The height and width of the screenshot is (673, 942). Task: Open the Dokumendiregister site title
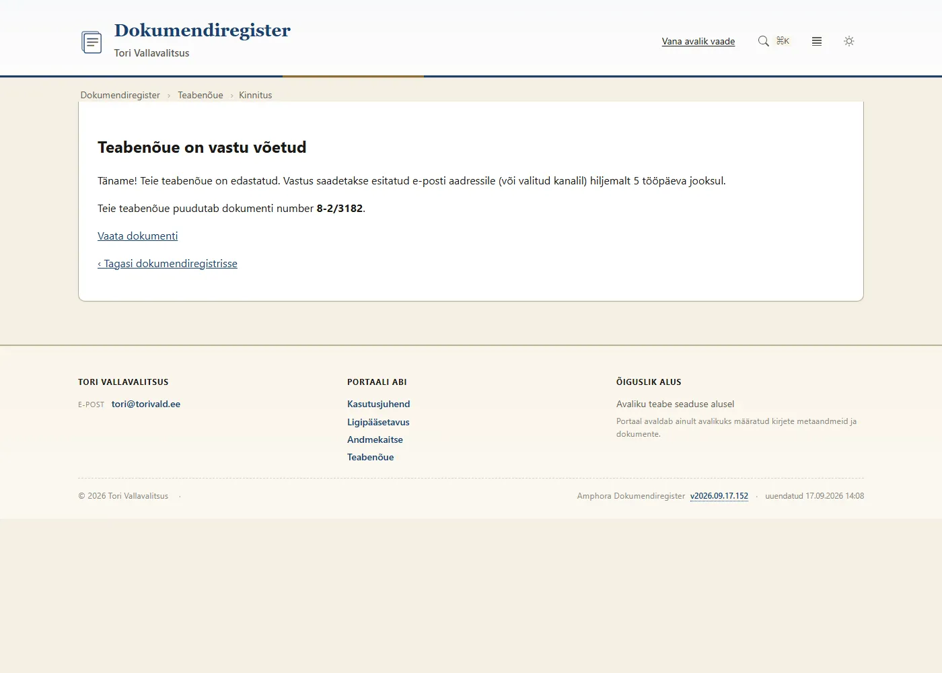coord(203,30)
